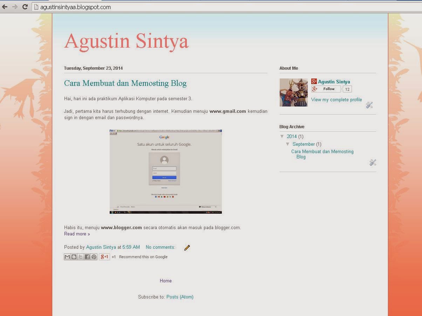Share the post to Facebook icon
This screenshot has height=316, width=422.
(87, 257)
